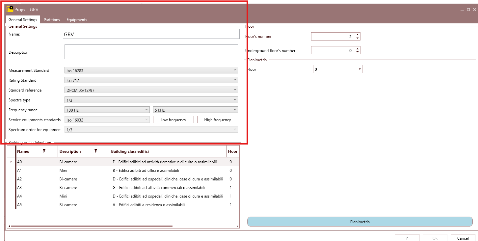The height and width of the screenshot is (241, 478).
Task: Click the Mini description in row A4
Action: coord(63,196)
